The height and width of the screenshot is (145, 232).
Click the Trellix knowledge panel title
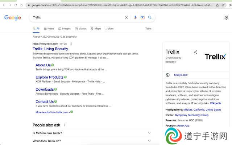173,52
